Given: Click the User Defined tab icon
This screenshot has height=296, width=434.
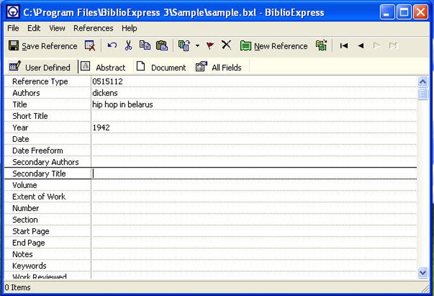Looking at the screenshot, I should pyautogui.click(x=15, y=66).
